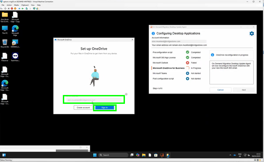Open the Action menu

pos(9,5)
